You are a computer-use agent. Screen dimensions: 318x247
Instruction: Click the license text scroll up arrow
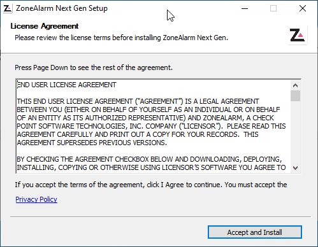point(295,85)
